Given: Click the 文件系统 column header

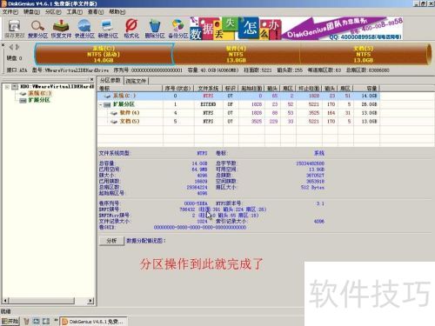Looking at the screenshot, I should tap(208, 89).
